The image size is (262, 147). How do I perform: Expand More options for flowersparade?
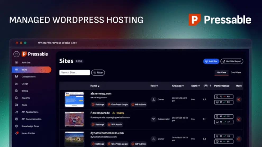click(239, 119)
